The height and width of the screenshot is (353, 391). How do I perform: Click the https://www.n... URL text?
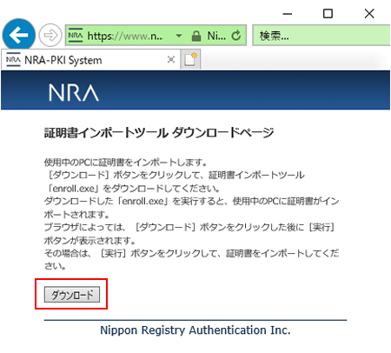pos(126,36)
